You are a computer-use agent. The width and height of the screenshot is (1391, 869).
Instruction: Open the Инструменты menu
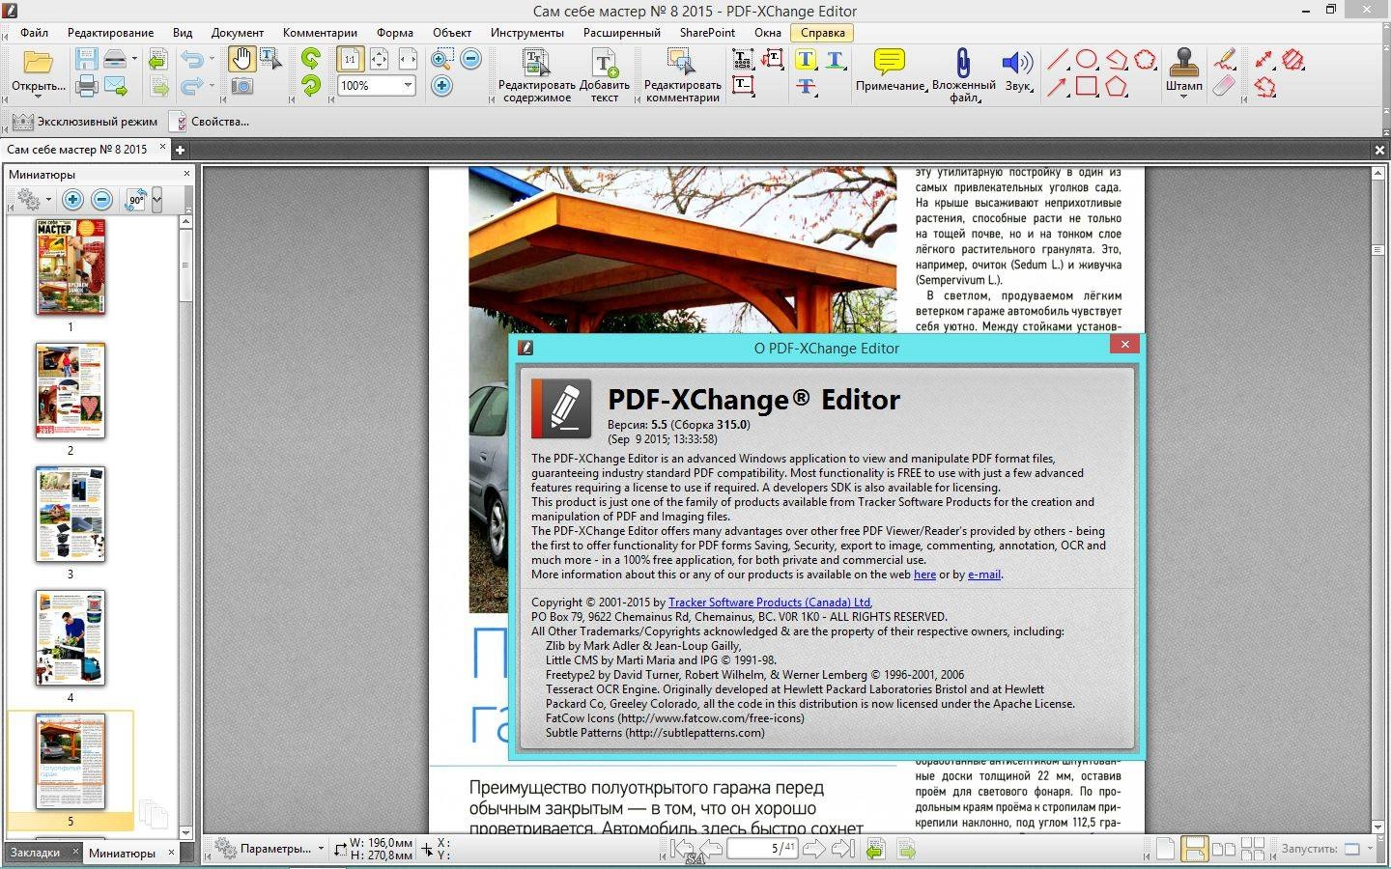(526, 32)
